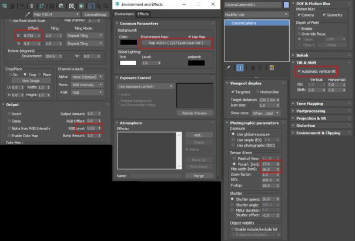Screen dimensions: 355x241
Task: Toggle the show end result icon
Action: coord(240,67)
